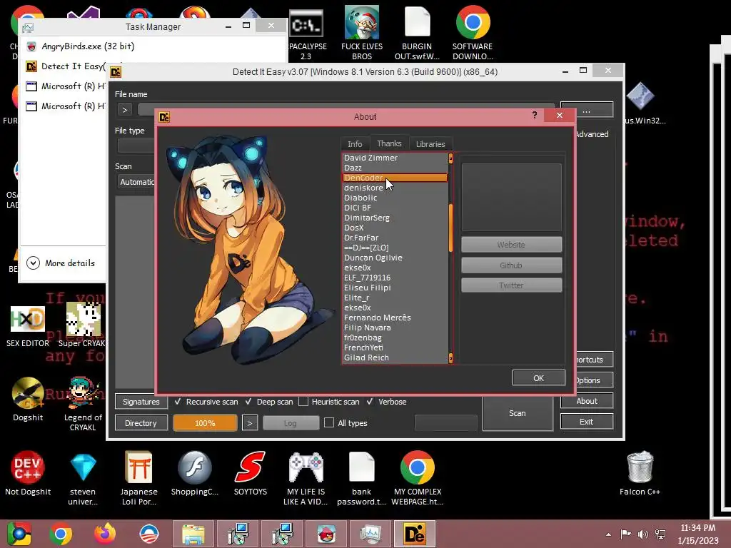Click the 100% progress bar
The height and width of the screenshot is (548, 731).
click(205, 423)
